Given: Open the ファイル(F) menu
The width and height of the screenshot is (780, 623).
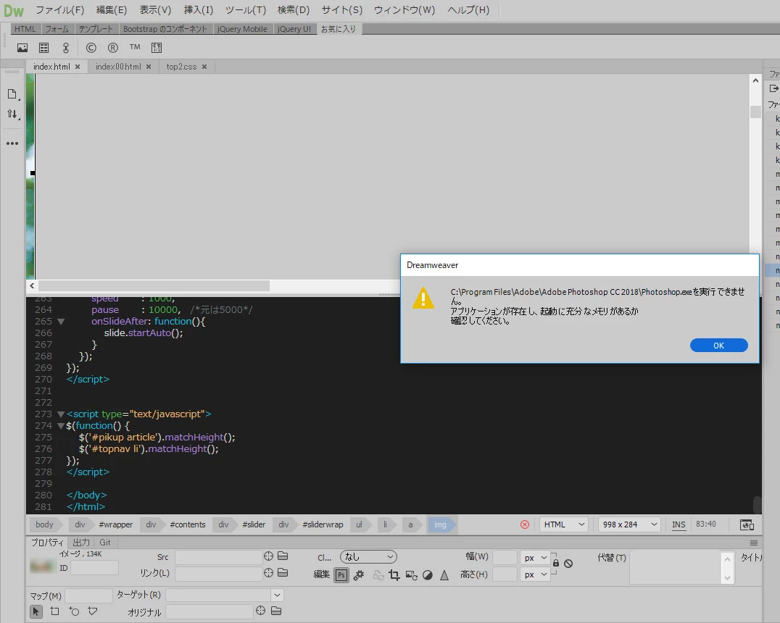Looking at the screenshot, I should pyautogui.click(x=59, y=10).
